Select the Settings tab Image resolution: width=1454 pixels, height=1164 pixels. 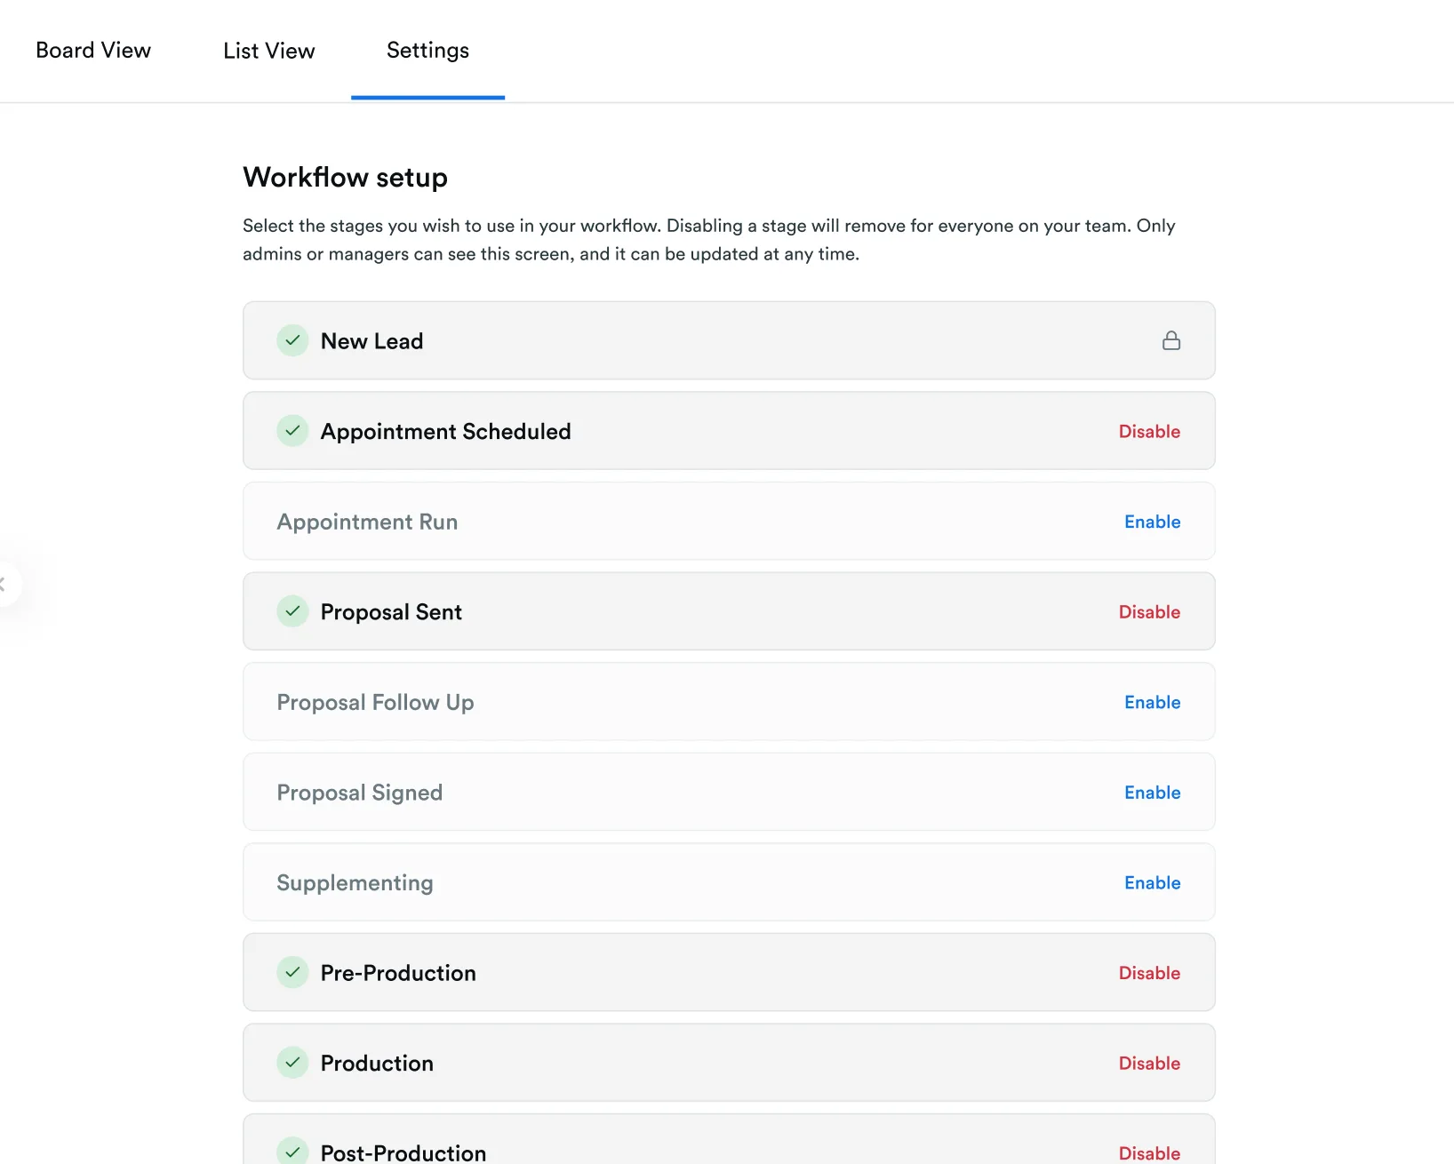click(x=427, y=51)
